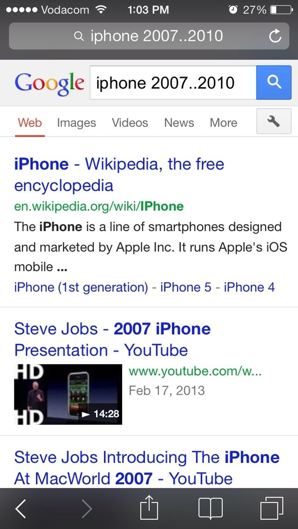Switch to the Images tab
This screenshot has height=529, width=298.
click(x=76, y=123)
